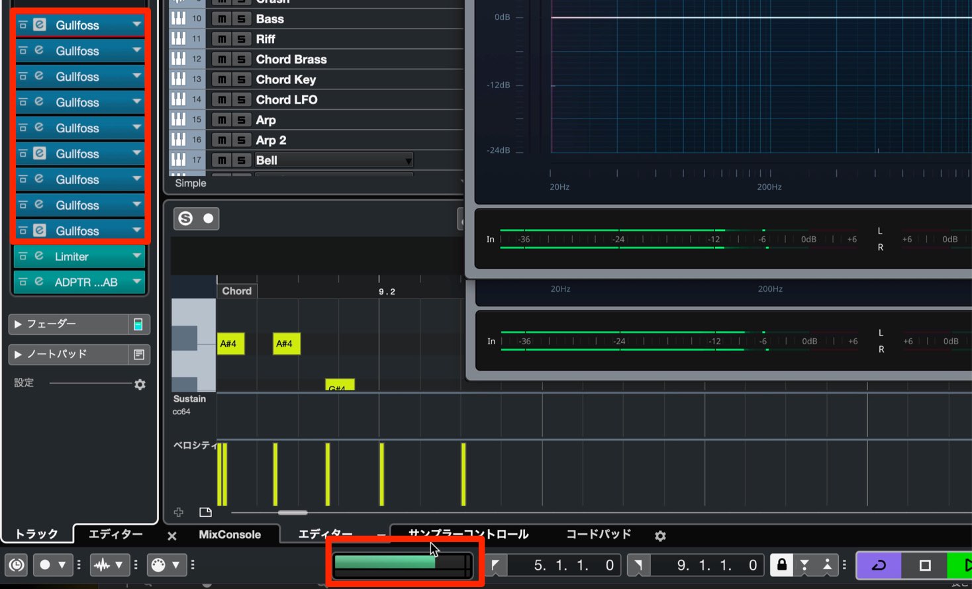
Task: Solo the Bass track
Action: 242,19
